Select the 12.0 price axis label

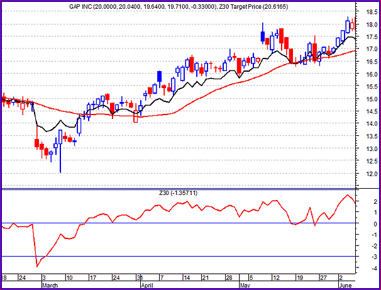[x=370, y=174]
